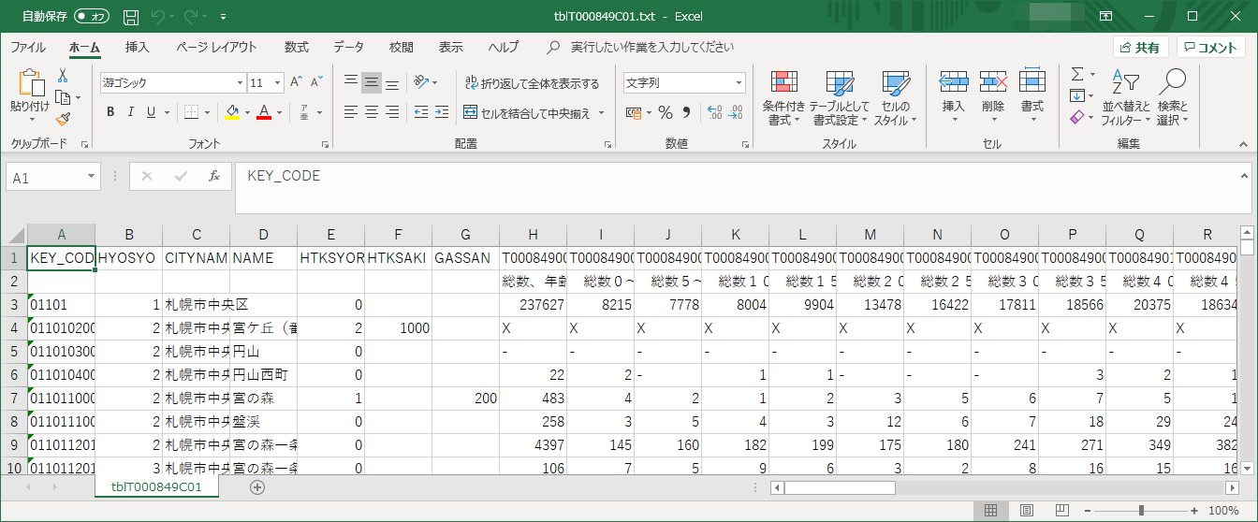Toggle Bold formatting
Image resolution: width=1258 pixels, height=522 pixels.
pyautogui.click(x=110, y=112)
